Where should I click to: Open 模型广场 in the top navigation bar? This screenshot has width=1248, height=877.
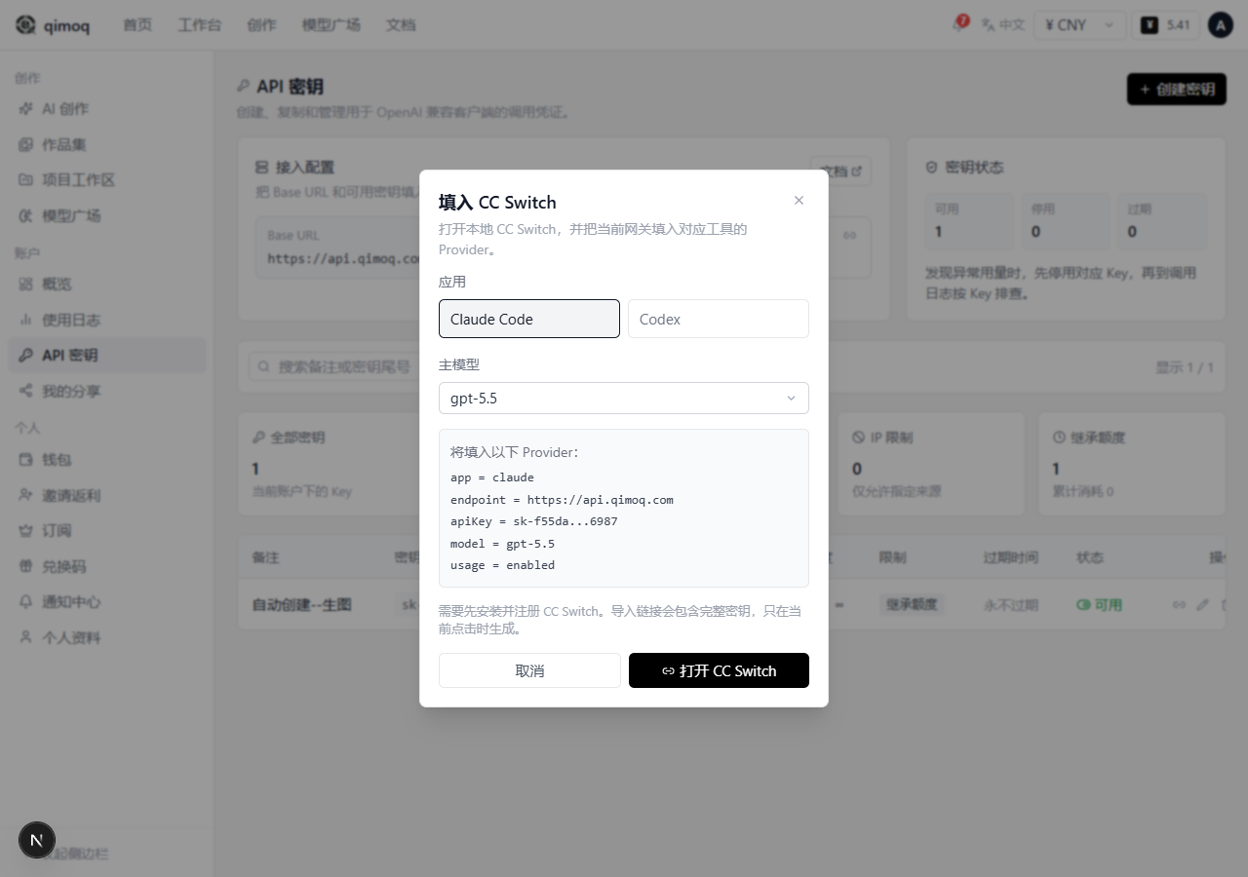coord(331,25)
